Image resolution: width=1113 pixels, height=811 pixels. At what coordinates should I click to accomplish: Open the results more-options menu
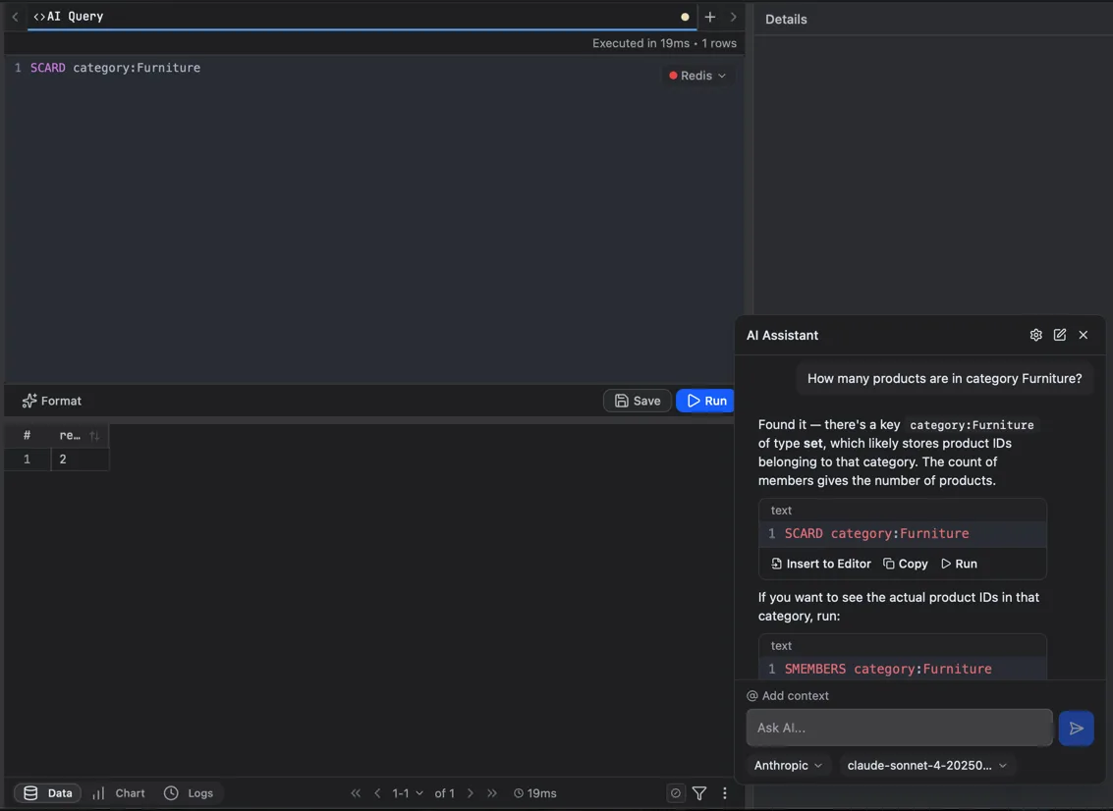pos(725,793)
